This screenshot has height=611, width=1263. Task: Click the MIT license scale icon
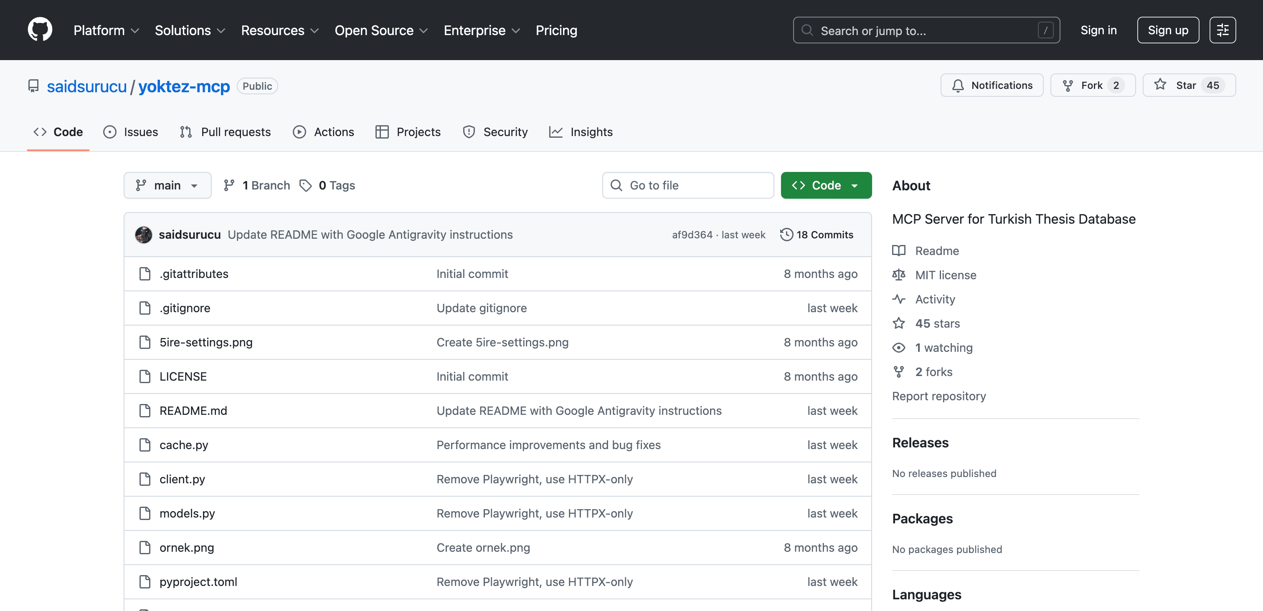(898, 275)
